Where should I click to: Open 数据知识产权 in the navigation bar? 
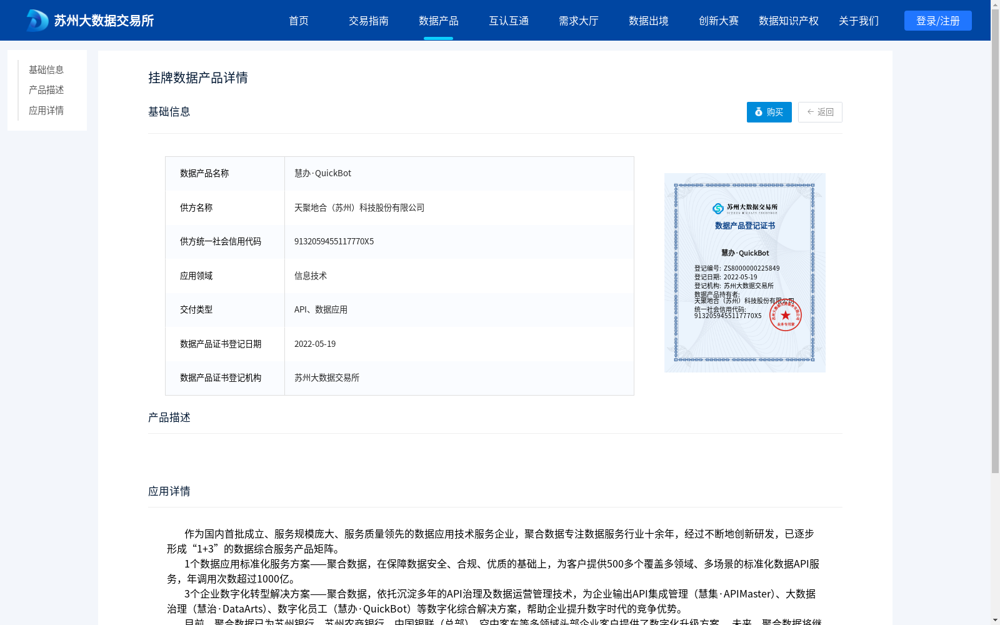tap(789, 21)
